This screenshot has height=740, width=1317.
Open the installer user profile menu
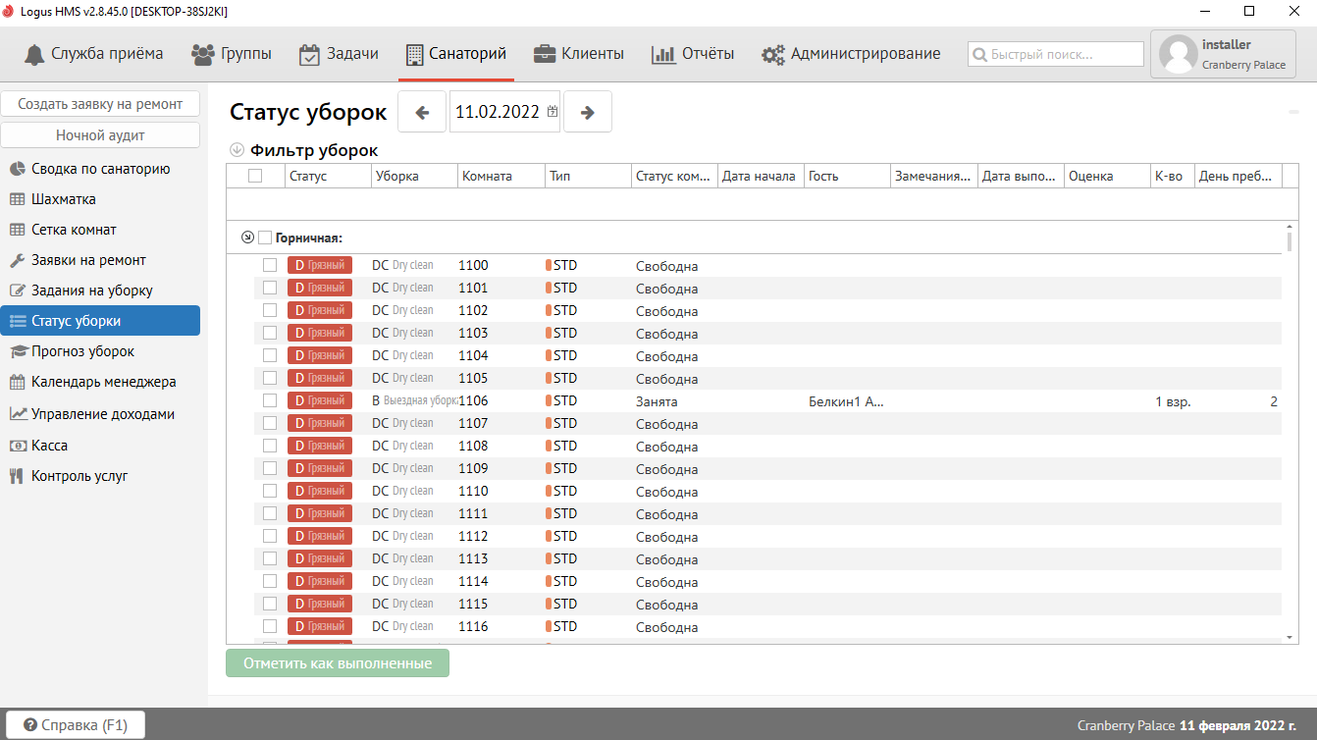pyautogui.click(x=1223, y=54)
